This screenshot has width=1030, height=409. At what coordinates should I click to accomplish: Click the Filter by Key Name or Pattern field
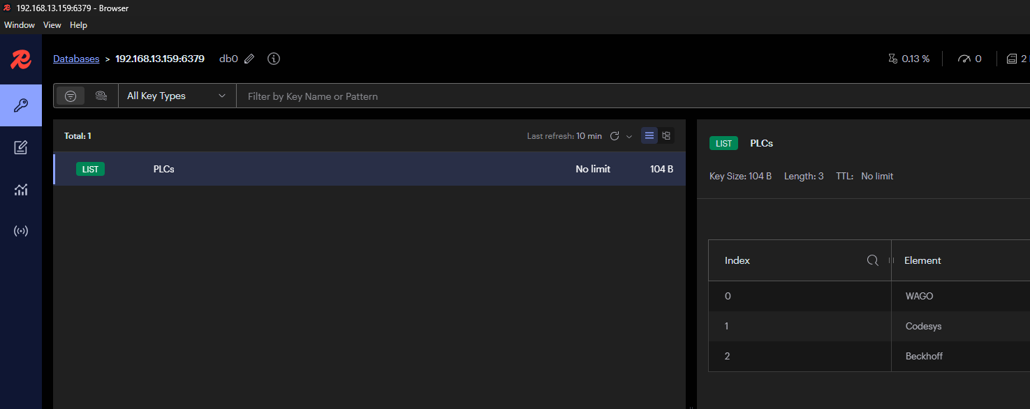tap(633, 96)
